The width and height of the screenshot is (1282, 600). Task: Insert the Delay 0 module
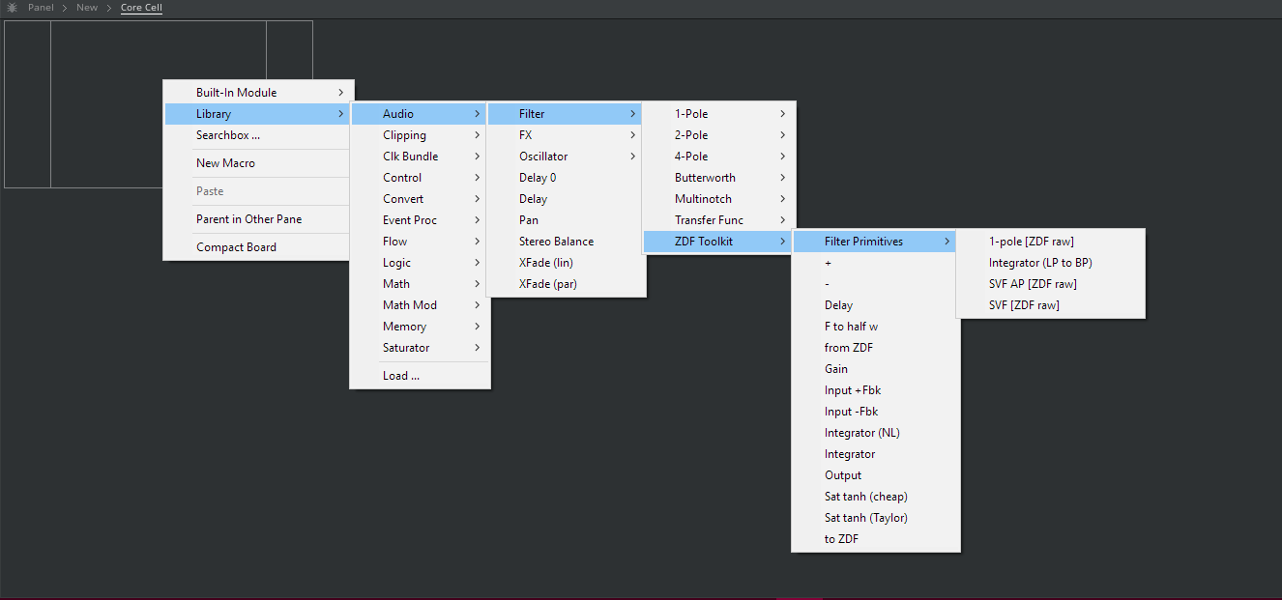coord(566,178)
